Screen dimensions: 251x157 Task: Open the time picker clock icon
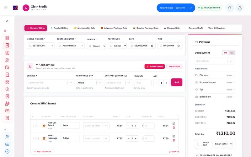pos(179,46)
